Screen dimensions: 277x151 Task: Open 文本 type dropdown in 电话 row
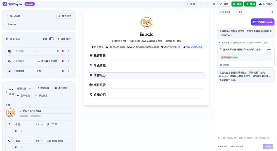click(x=39, y=141)
